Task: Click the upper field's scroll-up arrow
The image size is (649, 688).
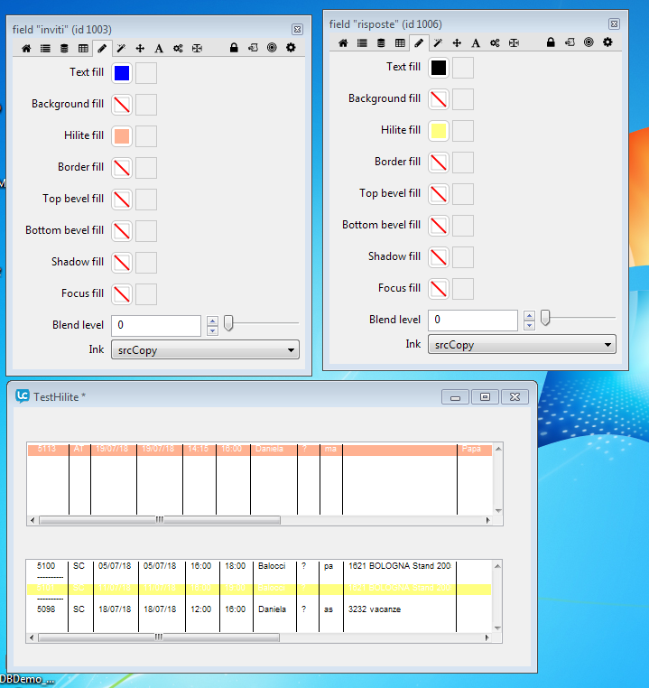Action: point(498,449)
